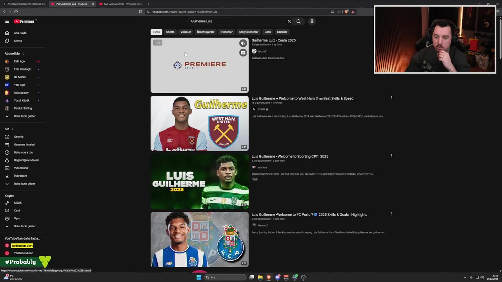Visit the Menino X channel link
This screenshot has width=502, height=282.
click(263, 226)
